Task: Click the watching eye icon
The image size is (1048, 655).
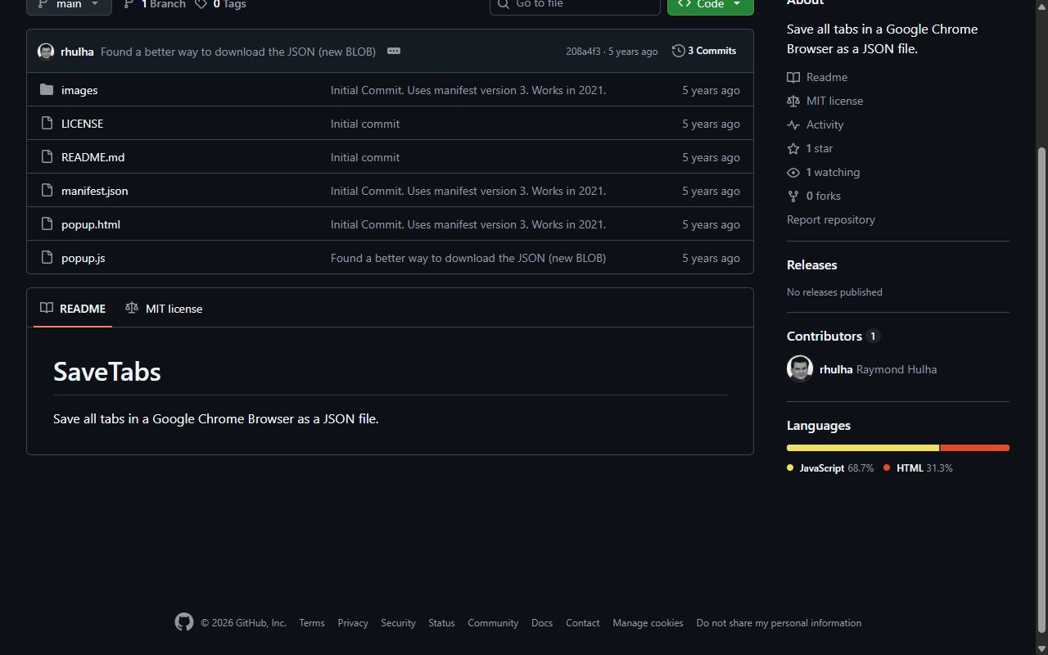Action: coord(793,172)
